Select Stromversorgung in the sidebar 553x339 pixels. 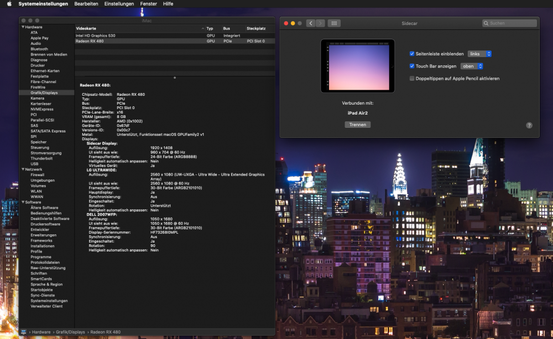(x=46, y=153)
